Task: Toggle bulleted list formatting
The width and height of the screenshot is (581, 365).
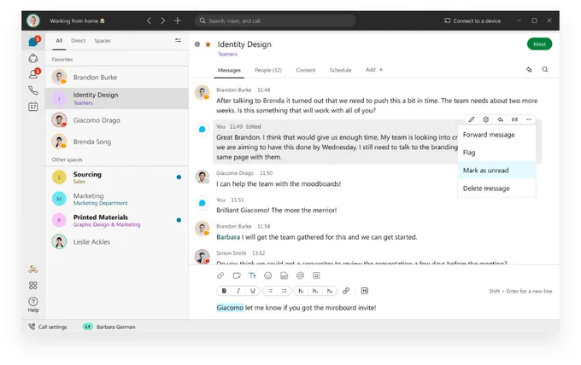Action: coord(270,291)
